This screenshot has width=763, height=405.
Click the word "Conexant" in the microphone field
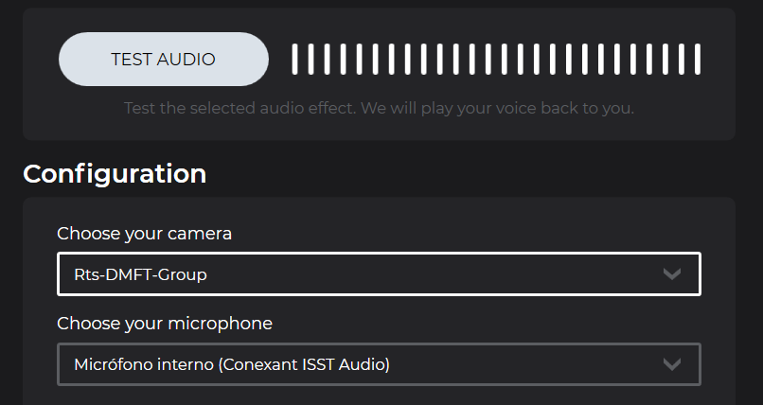click(x=254, y=364)
